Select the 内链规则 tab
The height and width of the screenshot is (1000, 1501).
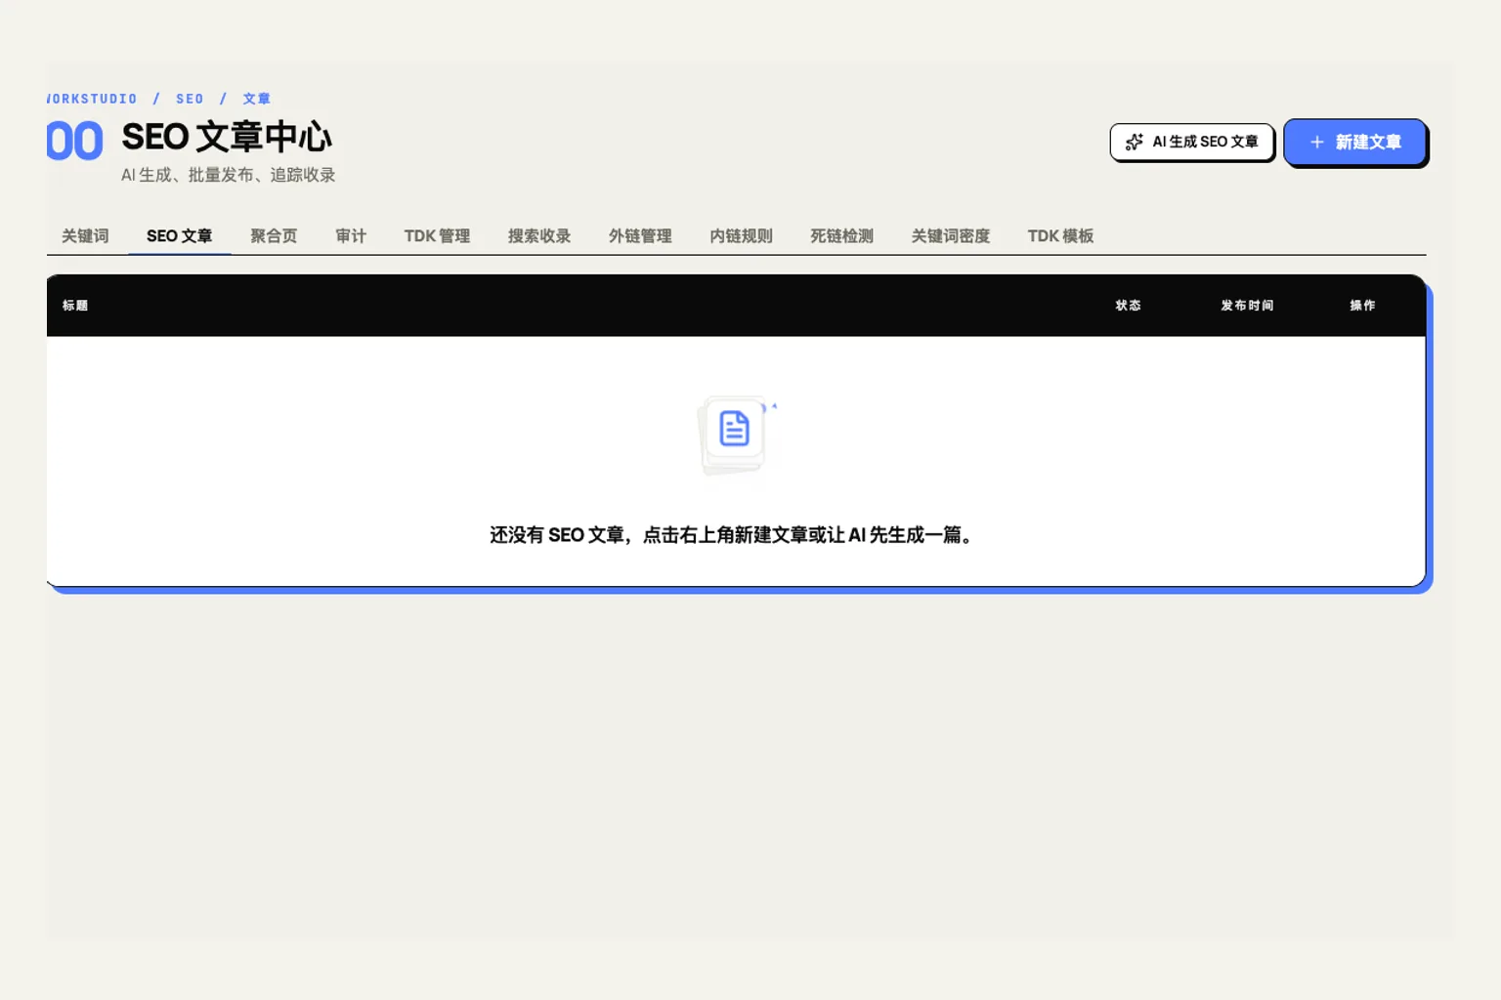point(741,236)
